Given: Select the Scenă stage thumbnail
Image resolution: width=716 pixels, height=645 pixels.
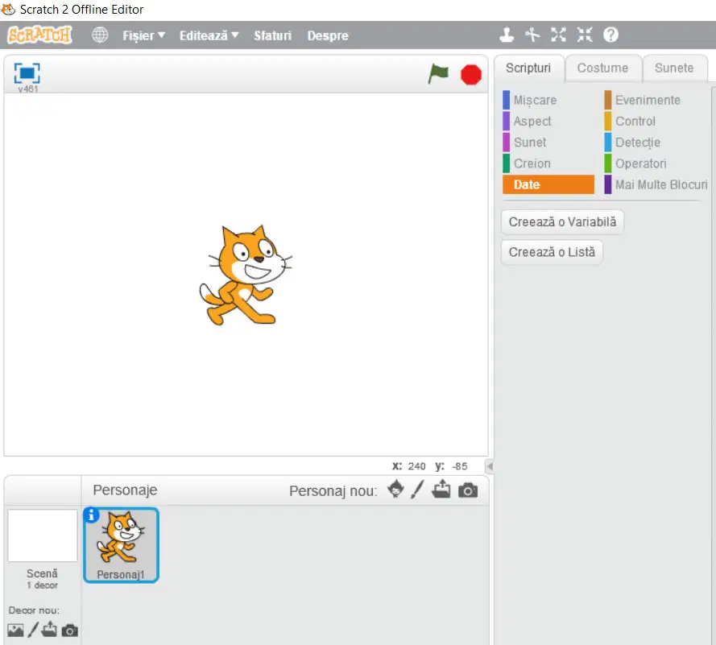Looking at the screenshot, I should (x=43, y=536).
